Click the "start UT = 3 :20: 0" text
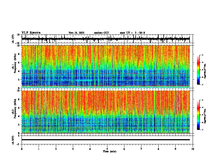The height and width of the screenshot is (167, 217). [132, 33]
